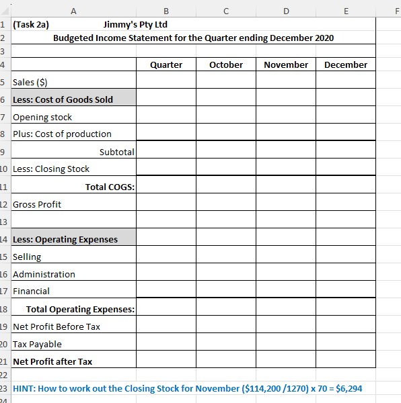Image resolution: width=401 pixels, height=403 pixels.
Task: Select column B header
Action: 166,11
